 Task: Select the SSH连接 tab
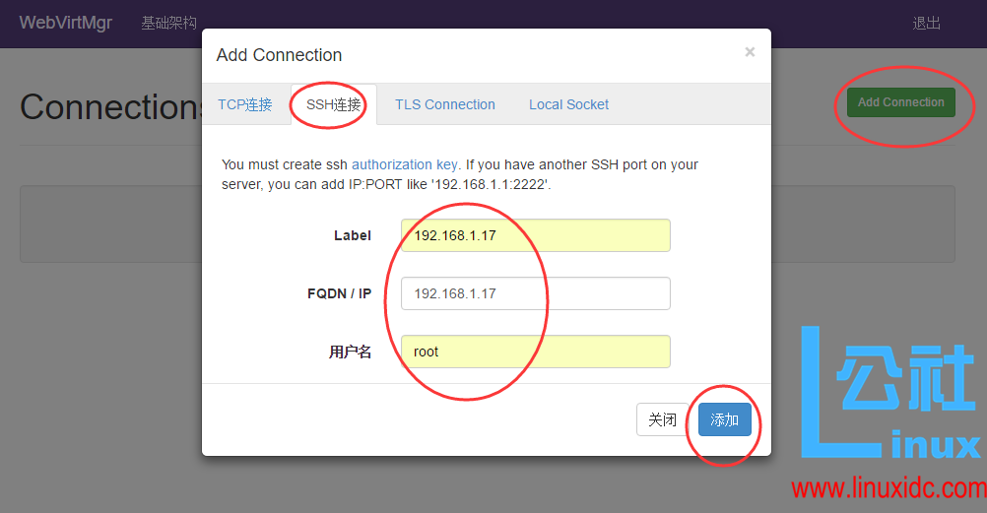[x=333, y=104]
